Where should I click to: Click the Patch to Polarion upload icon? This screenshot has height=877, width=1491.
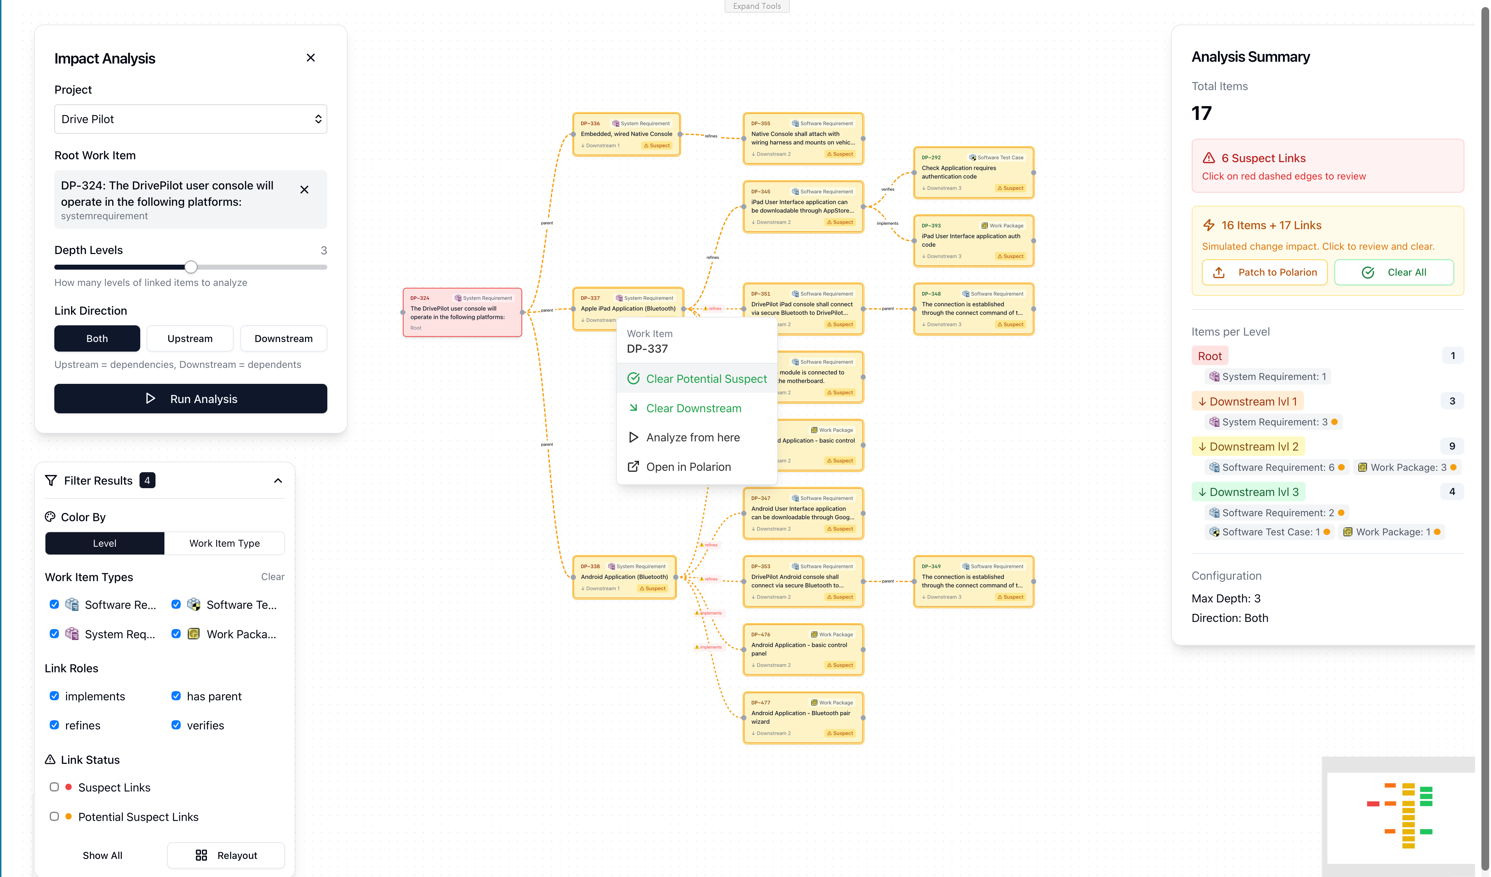pyautogui.click(x=1218, y=272)
